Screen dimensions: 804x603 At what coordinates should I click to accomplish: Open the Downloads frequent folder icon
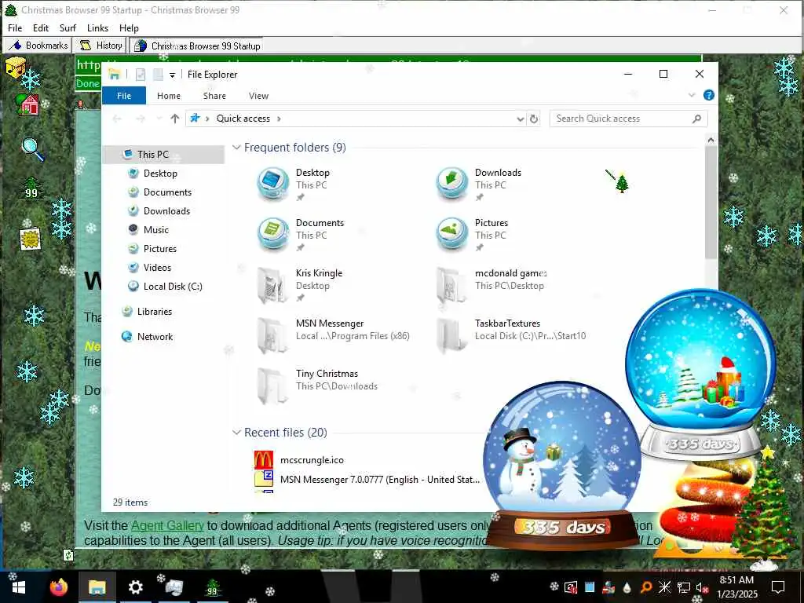451,183
